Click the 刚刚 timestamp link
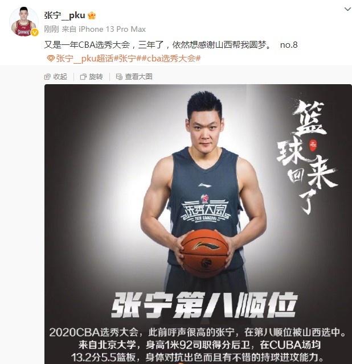 (51, 29)
